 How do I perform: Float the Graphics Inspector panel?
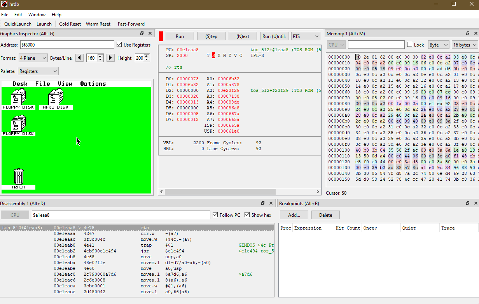[142, 34]
